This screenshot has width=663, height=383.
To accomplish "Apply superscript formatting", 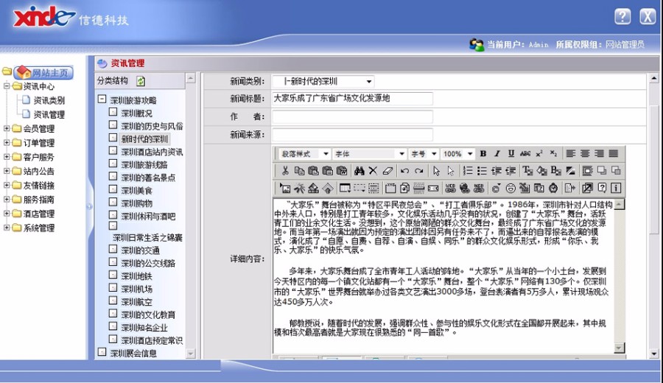I will 539,153.
